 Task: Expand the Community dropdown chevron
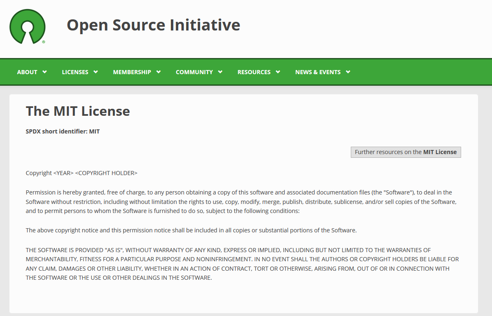(x=220, y=72)
